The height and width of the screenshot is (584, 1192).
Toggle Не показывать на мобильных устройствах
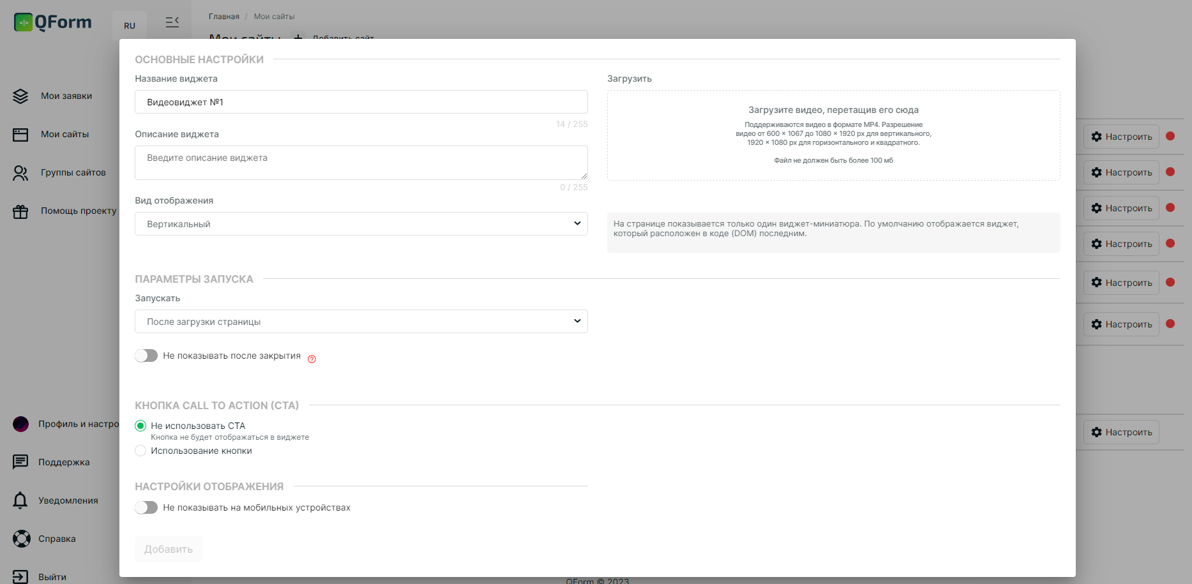tap(146, 507)
